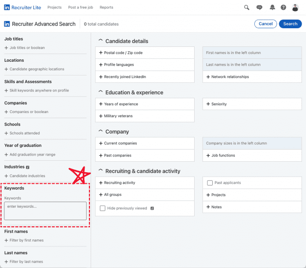Collapse the Candidate details section
The image size is (306, 268).
[101, 41]
